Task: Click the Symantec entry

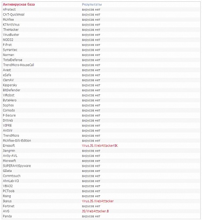Action: (10, 50)
